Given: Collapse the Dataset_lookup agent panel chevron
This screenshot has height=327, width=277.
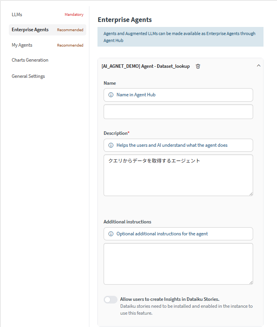Looking at the screenshot, I should [259, 66].
